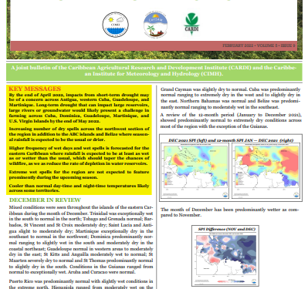Image resolution: width=308 pixels, height=289 pixels.
Task: Open the 12-month SPI right map
Action: [x=266, y=170]
